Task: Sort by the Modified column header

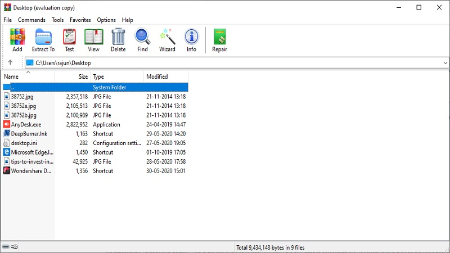Action: (165, 76)
